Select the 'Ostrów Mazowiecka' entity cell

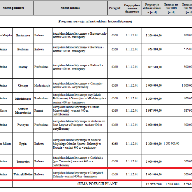point(23,111)
